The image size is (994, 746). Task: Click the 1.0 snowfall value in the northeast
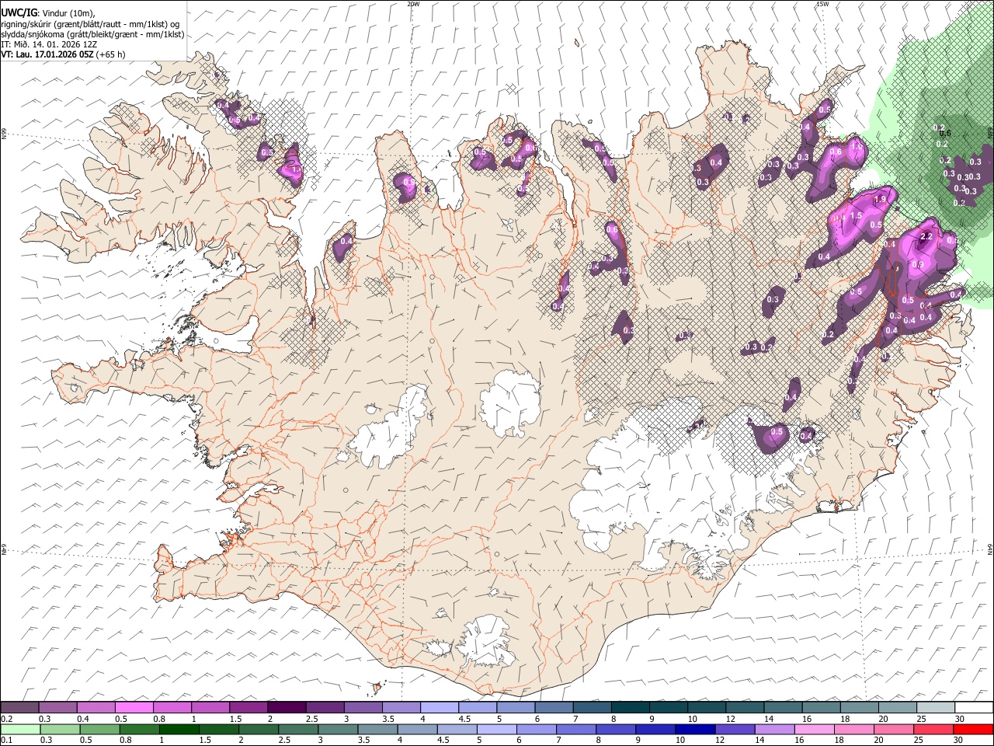(857, 146)
